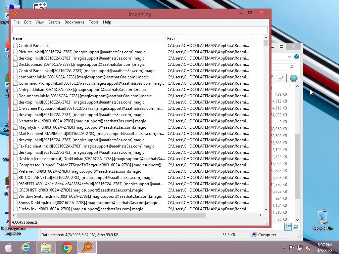Click the Compressed (zipped) Folder.ZFSendToTarget file name
This screenshot has width=339, height=254.
tap(91, 165)
